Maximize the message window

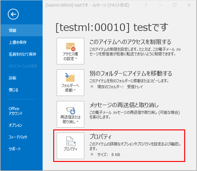tap(175, 5)
